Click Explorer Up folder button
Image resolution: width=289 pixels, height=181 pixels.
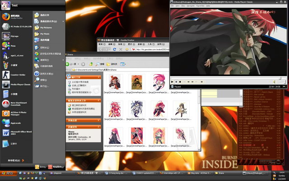click(x=91, y=64)
